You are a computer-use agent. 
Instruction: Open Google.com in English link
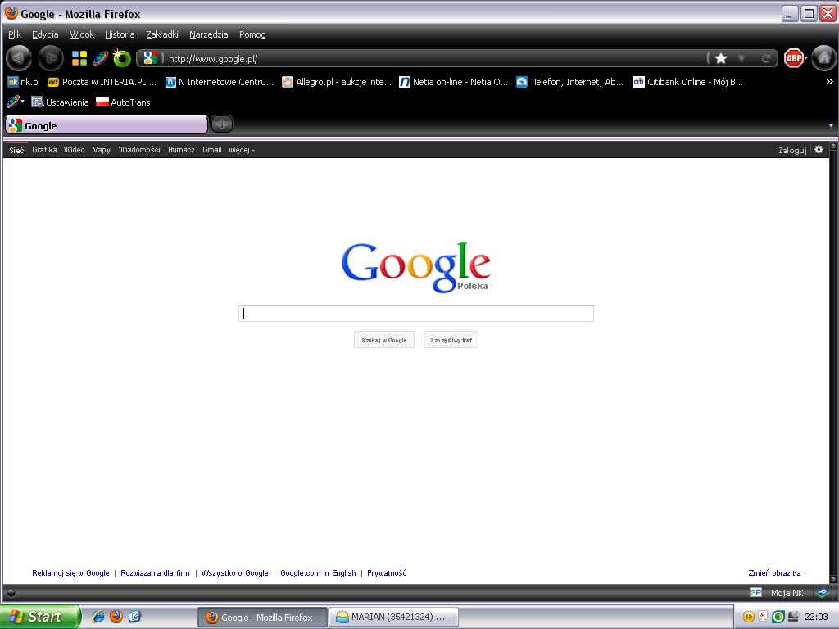[x=318, y=572]
